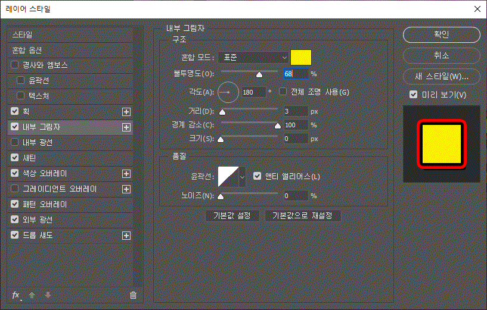The width and height of the screenshot is (487, 310).
Task: Open the 윤곽선 contour picker arrow
Action: pos(242,177)
